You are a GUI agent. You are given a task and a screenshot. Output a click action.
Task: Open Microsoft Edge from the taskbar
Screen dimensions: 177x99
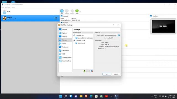tap(91, 96)
